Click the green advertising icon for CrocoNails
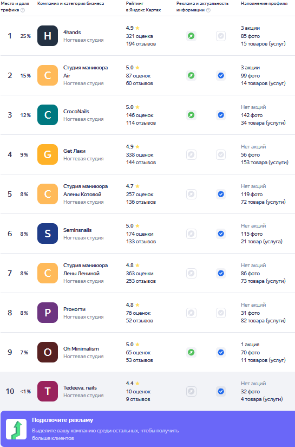 [191, 115]
